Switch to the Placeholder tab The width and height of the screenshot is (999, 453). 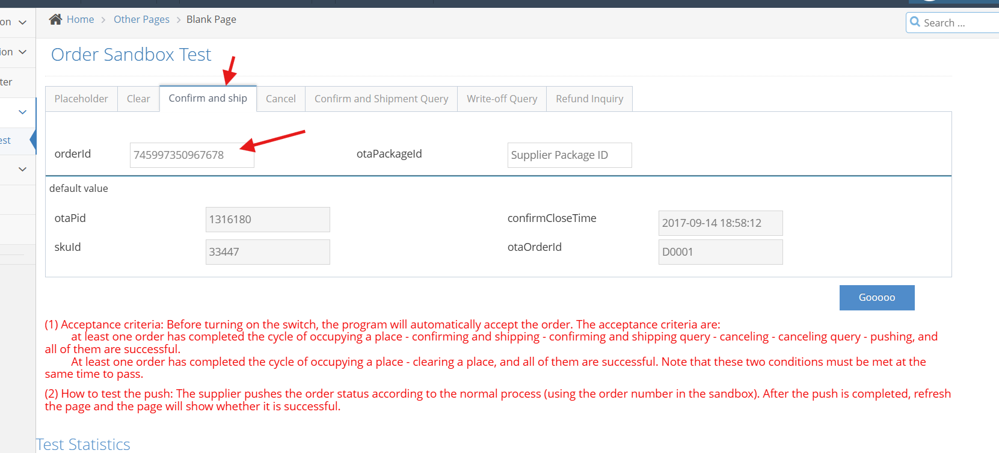coord(81,99)
